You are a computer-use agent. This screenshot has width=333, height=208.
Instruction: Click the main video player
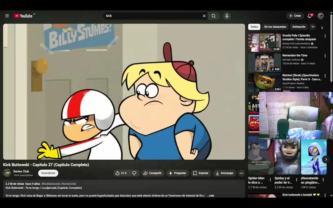point(124,92)
